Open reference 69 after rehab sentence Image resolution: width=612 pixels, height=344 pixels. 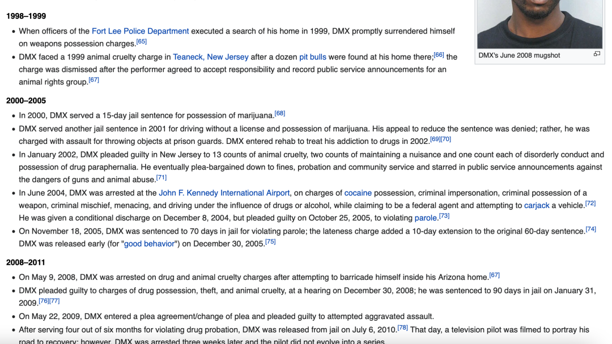point(435,139)
